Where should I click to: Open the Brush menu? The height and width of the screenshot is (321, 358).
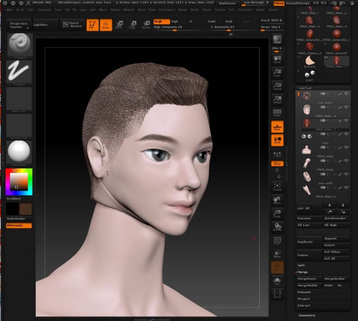[20, 10]
